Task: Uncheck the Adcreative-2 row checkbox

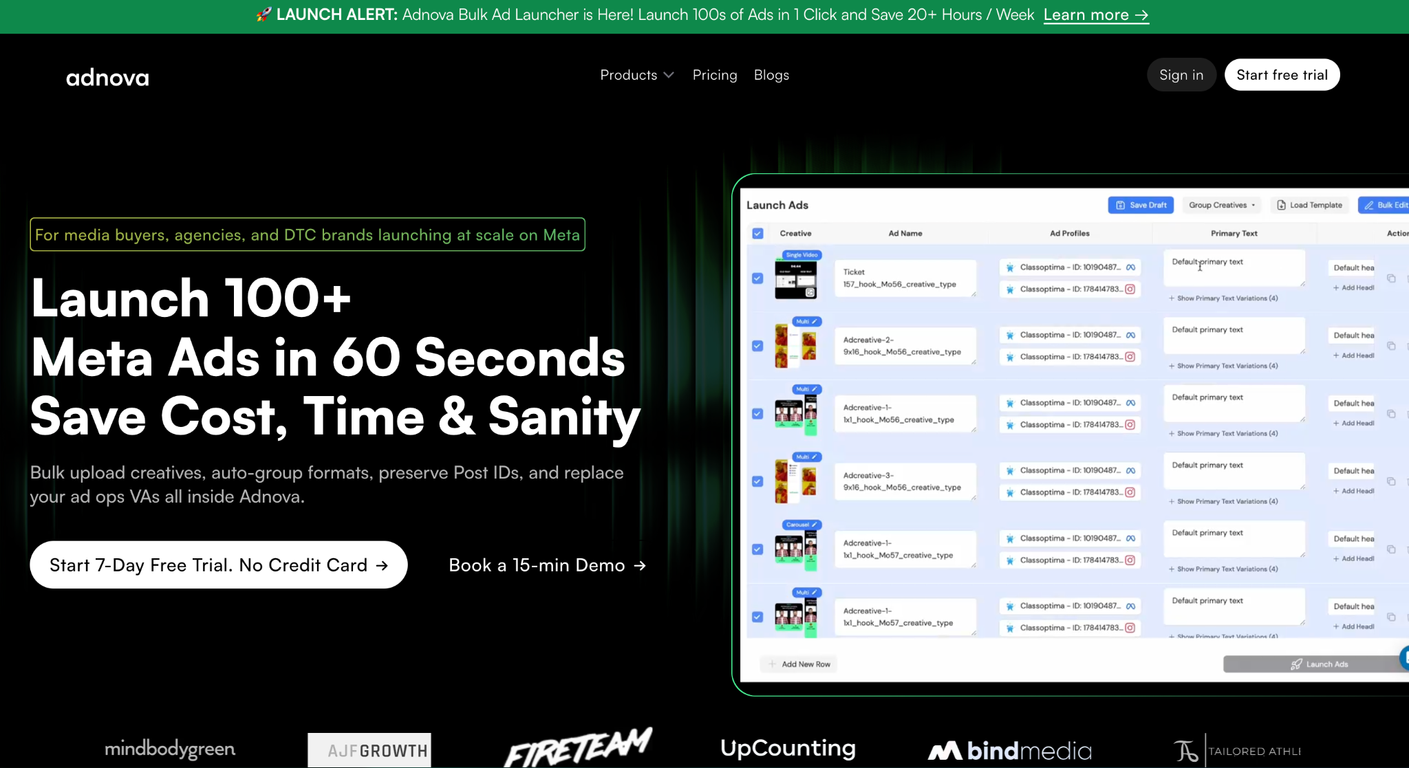Action: point(757,346)
